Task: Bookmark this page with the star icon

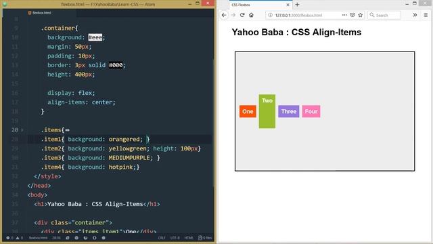Action: pyautogui.click(x=361, y=15)
